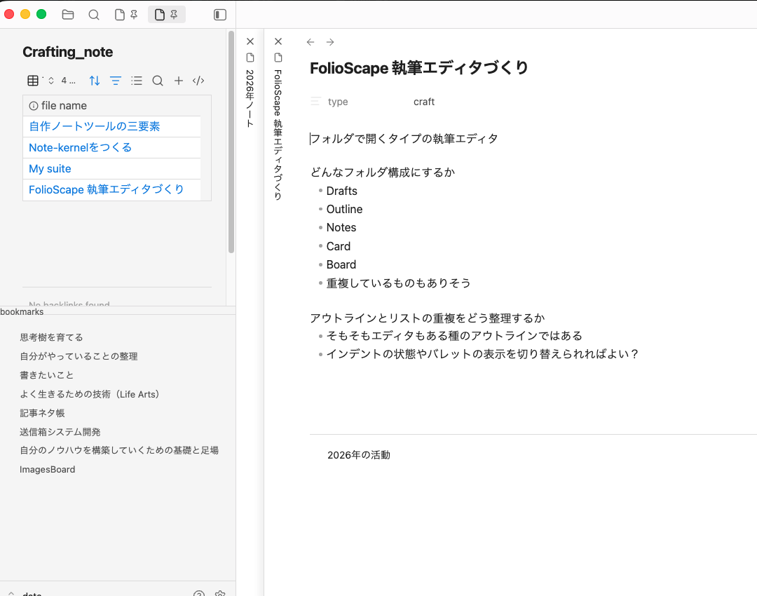This screenshot has width=757, height=596.
Task: Open the 'よく生きるための技術（Life Arts)' bookmark
Action: point(90,394)
